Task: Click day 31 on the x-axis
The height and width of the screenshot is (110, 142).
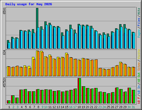Action: [133, 107]
